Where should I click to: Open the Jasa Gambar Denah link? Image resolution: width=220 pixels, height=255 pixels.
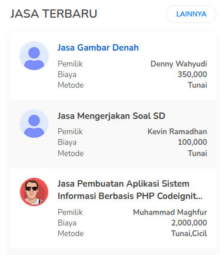point(98,48)
